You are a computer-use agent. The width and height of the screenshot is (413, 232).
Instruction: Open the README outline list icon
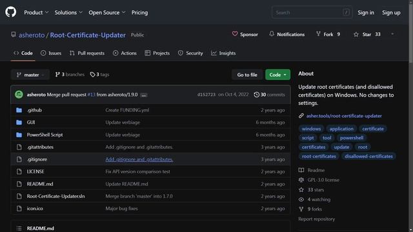point(19,228)
